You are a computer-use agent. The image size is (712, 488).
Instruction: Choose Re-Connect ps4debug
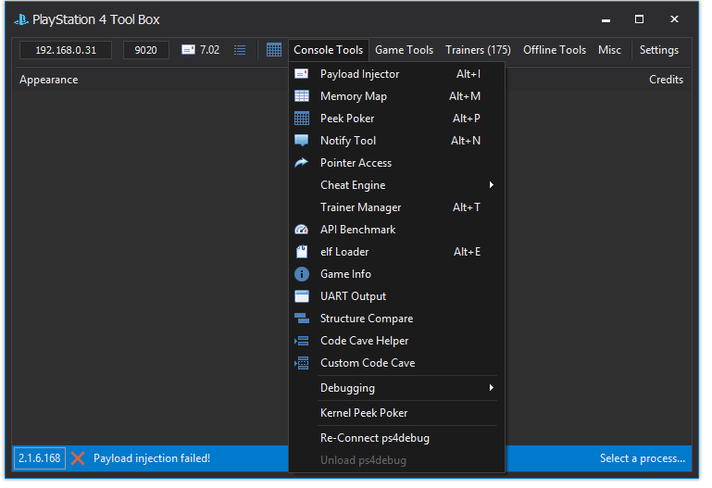(x=396, y=438)
